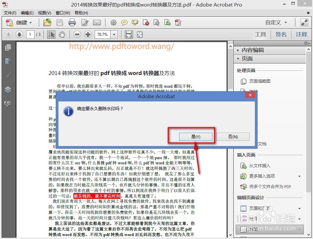
Task: Click the Delete pages icon
Action: point(146,22)
